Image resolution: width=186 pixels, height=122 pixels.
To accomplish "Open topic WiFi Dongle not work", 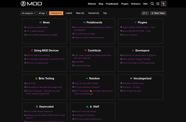I will click(132, 91).
